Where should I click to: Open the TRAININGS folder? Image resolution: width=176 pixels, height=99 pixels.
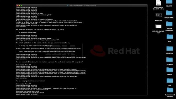point(169,60)
